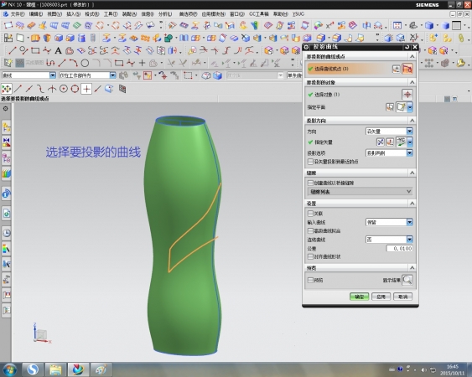Open the 插入 (Insert) menu
Viewport: 472px width, 377px height.
73,14
